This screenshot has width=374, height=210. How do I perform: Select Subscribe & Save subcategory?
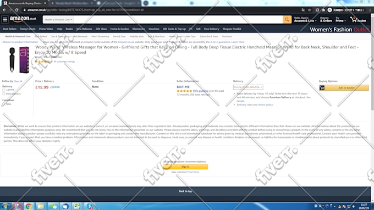tap(208, 36)
